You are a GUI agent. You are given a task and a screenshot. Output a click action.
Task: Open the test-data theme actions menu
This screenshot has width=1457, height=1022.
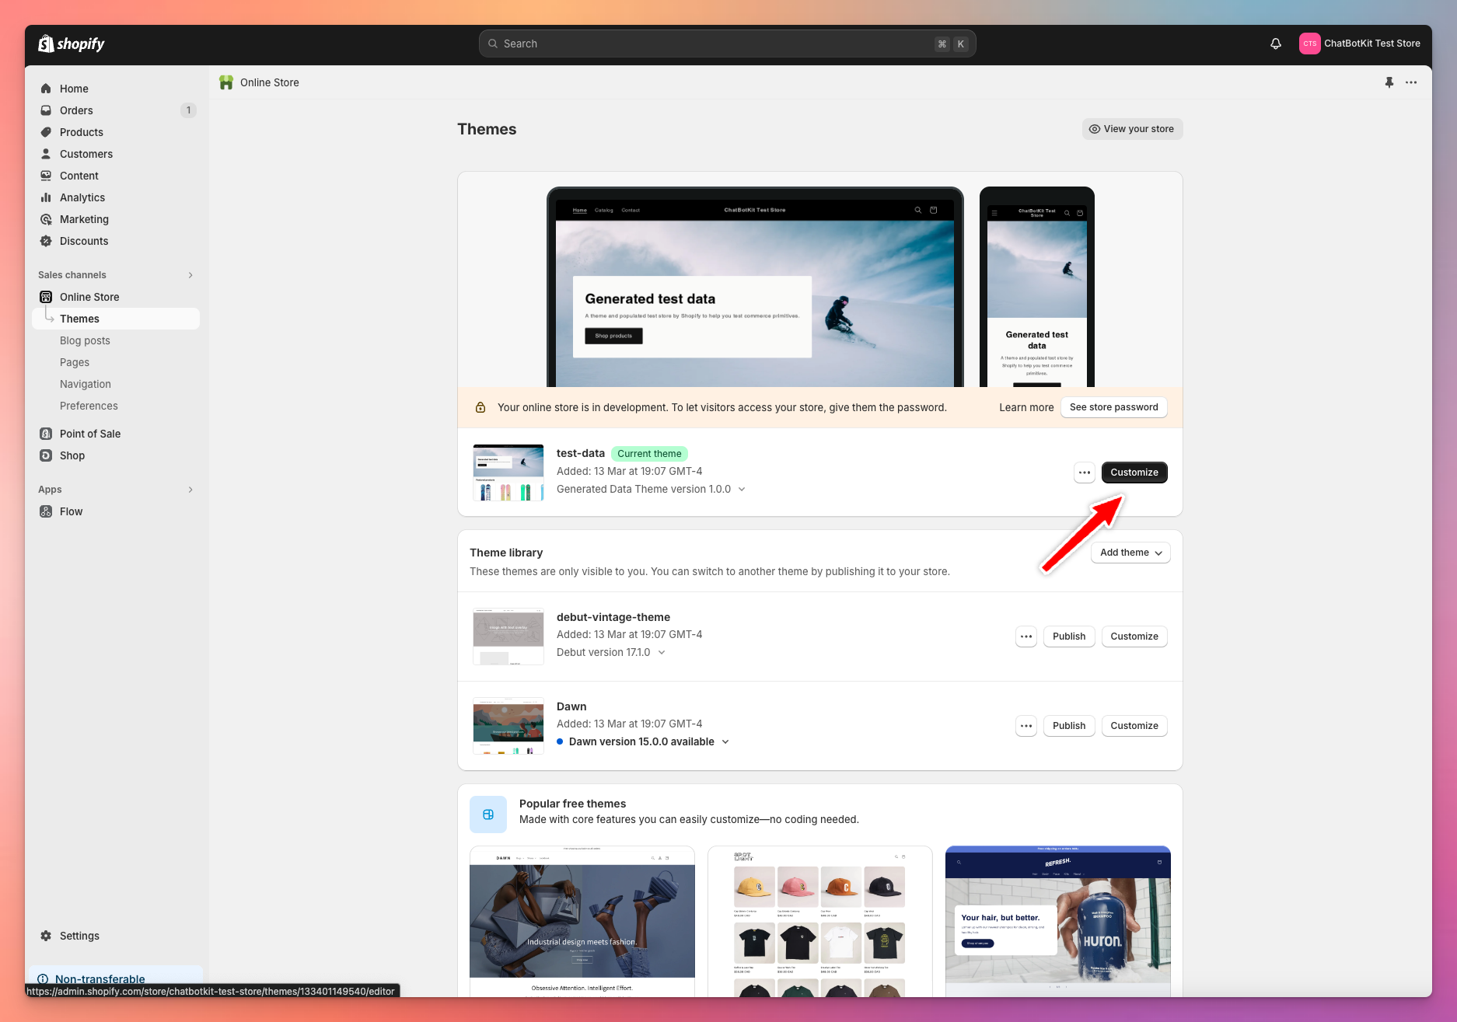click(1085, 473)
